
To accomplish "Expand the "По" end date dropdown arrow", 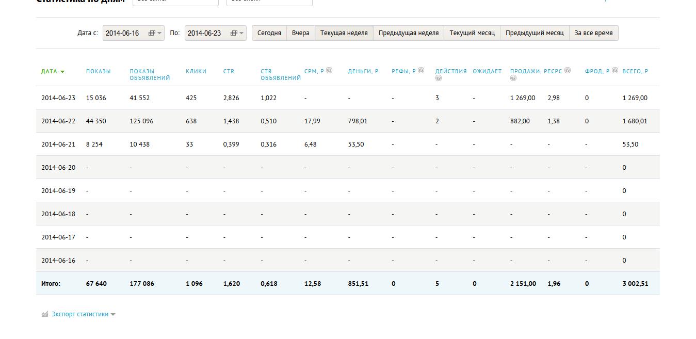I will 241,33.
